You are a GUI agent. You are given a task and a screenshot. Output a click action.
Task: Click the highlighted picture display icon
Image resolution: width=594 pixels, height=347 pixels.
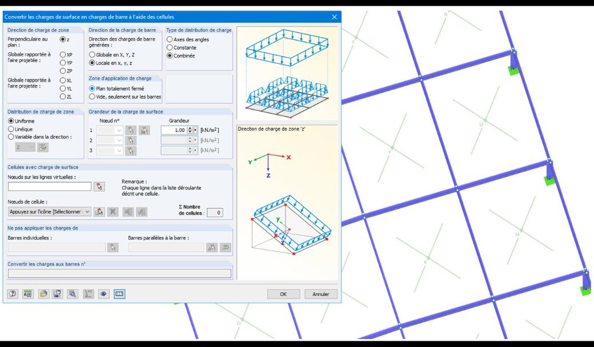point(119,294)
